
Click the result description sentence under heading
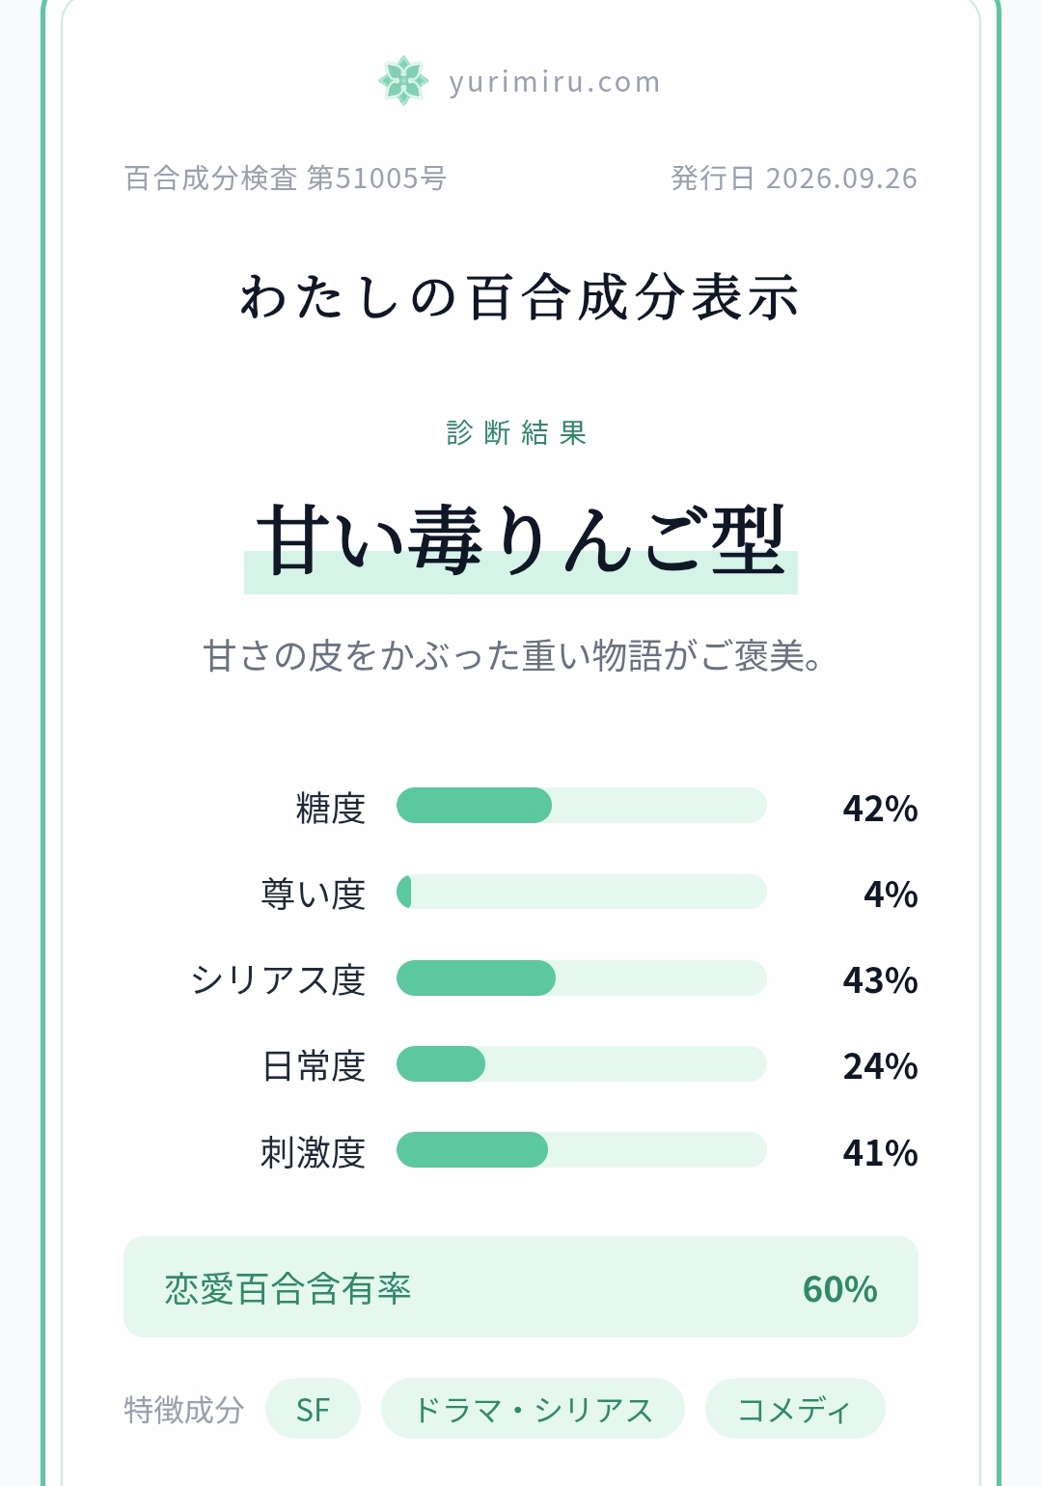[513, 656]
